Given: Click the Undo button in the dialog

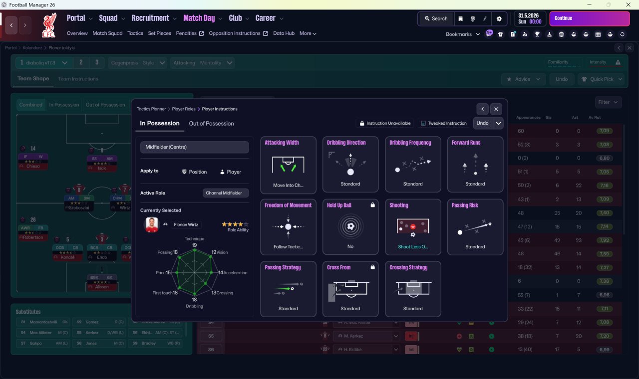Looking at the screenshot, I should (x=482, y=123).
